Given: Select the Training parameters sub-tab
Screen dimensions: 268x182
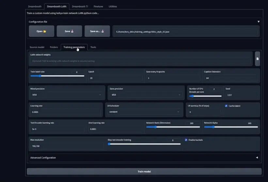Looking at the screenshot, I should click(74, 47).
